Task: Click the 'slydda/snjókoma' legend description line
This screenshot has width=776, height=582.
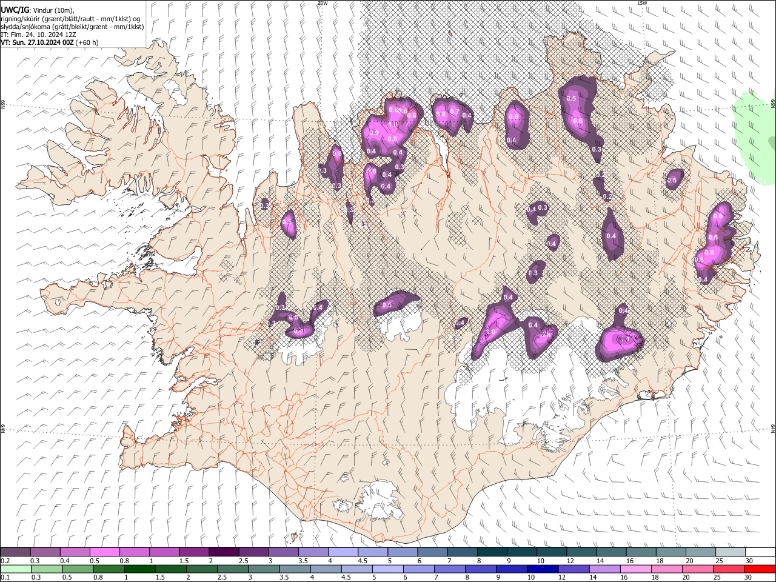Action: coord(72,27)
